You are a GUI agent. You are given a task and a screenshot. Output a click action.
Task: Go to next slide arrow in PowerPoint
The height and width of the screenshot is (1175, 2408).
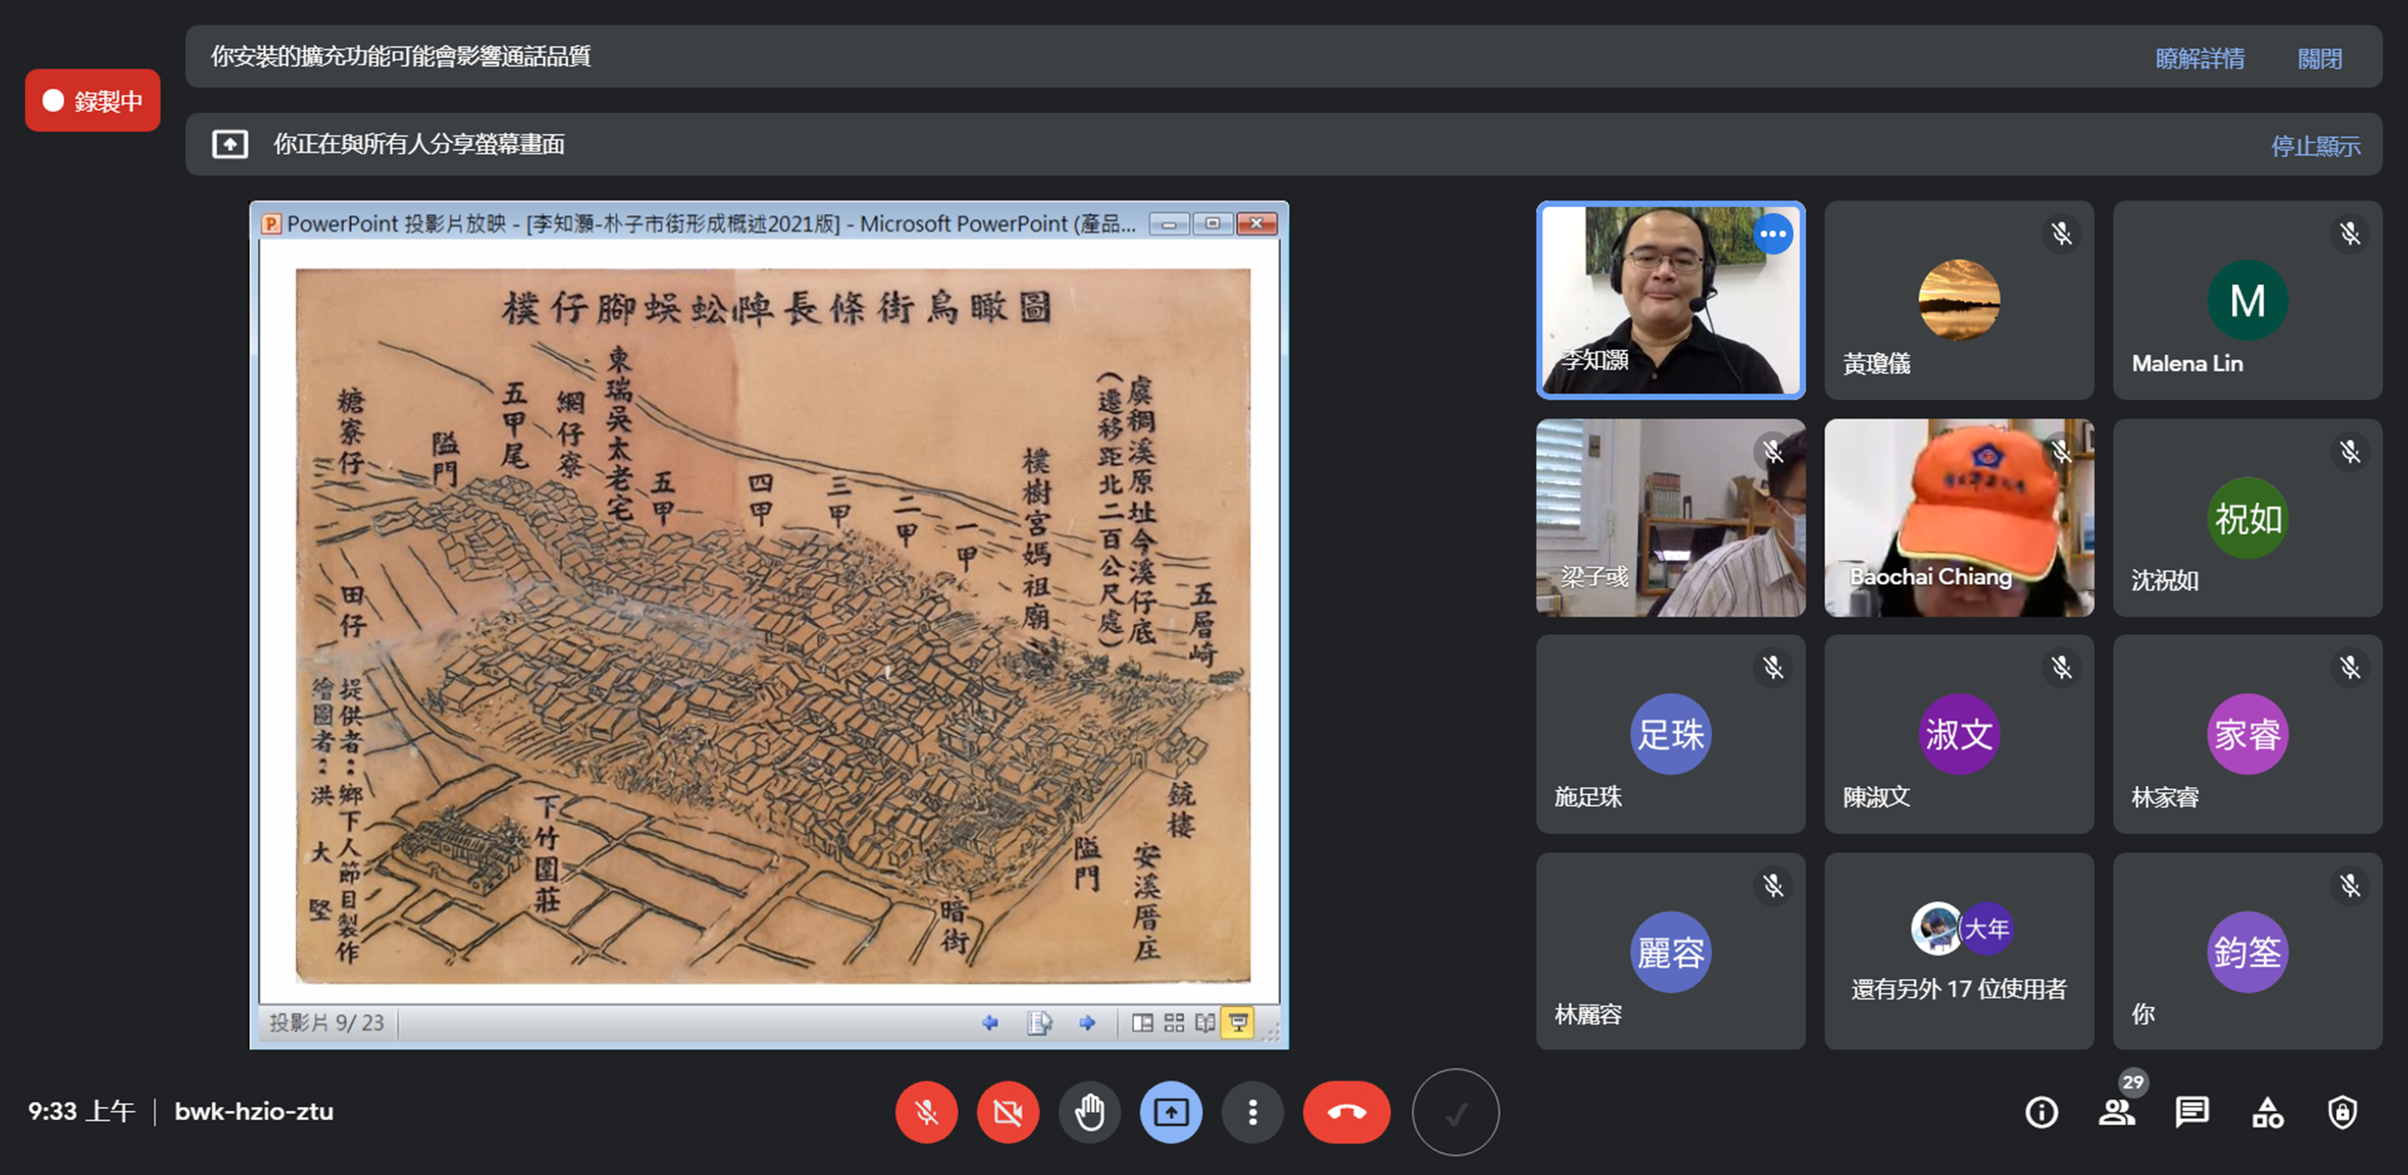[x=1086, y=1023]
